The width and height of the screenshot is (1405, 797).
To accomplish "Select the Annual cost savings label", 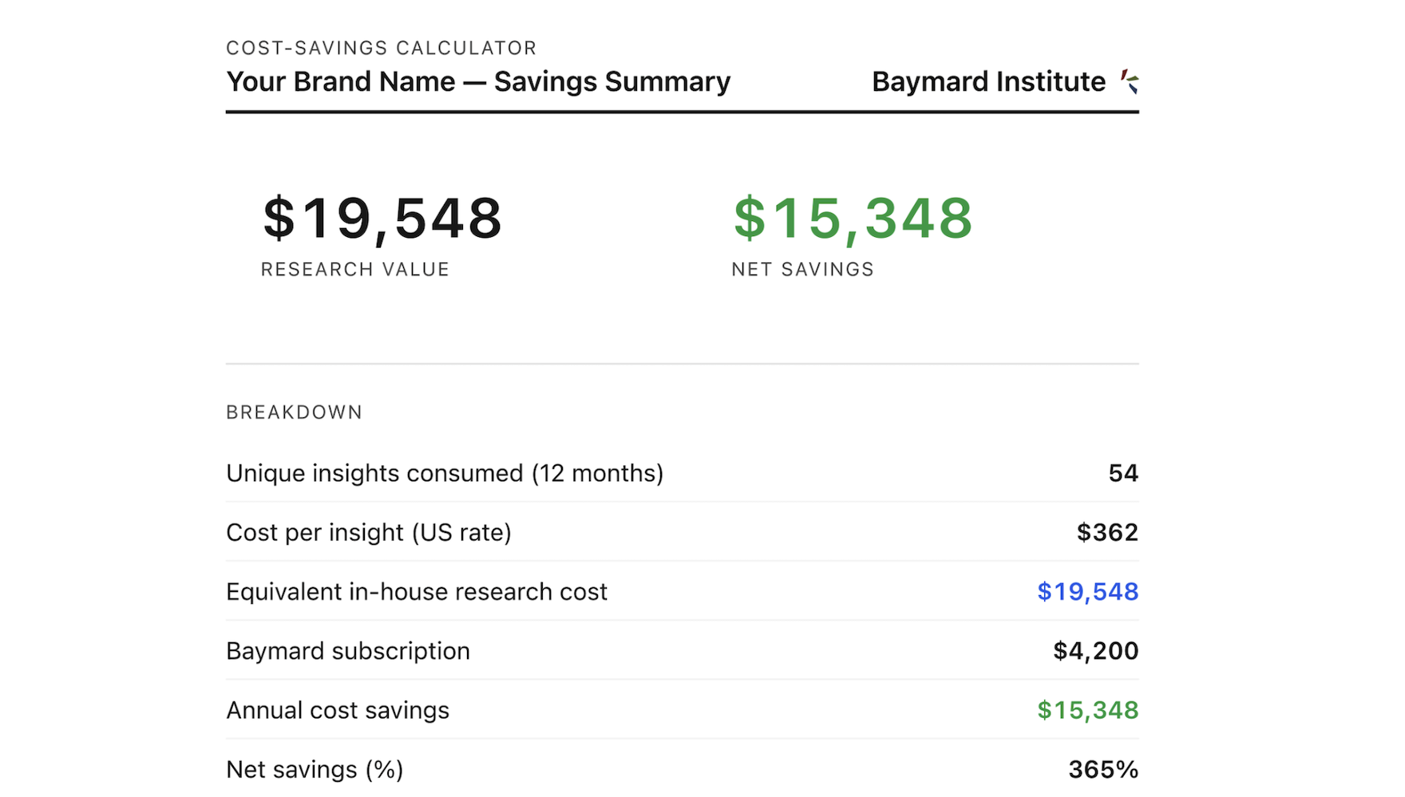I will point(338,710).
